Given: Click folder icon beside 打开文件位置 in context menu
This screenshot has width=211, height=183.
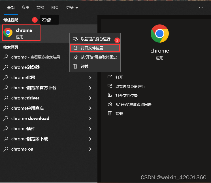Looking at the screenshot, I should [x=75, y=48].
